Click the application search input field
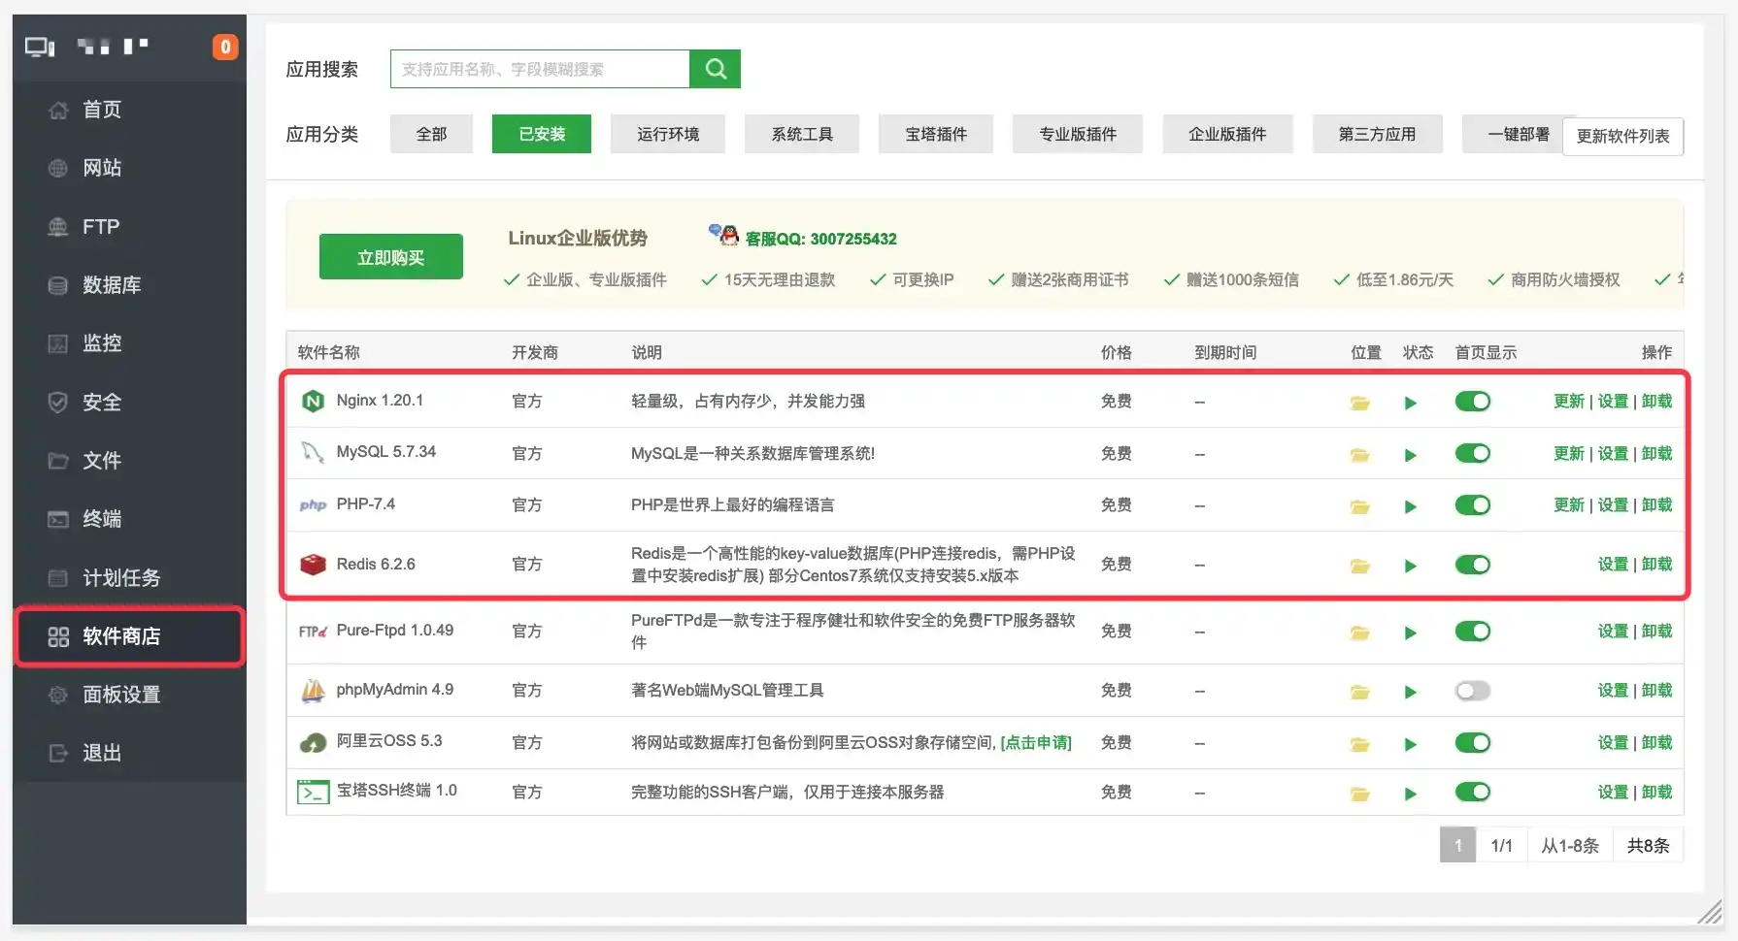The image size is (1738, 941). (539, 68)
